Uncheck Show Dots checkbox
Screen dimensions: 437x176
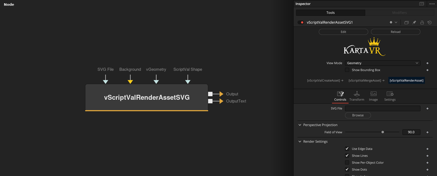click(x=347, y=169)
